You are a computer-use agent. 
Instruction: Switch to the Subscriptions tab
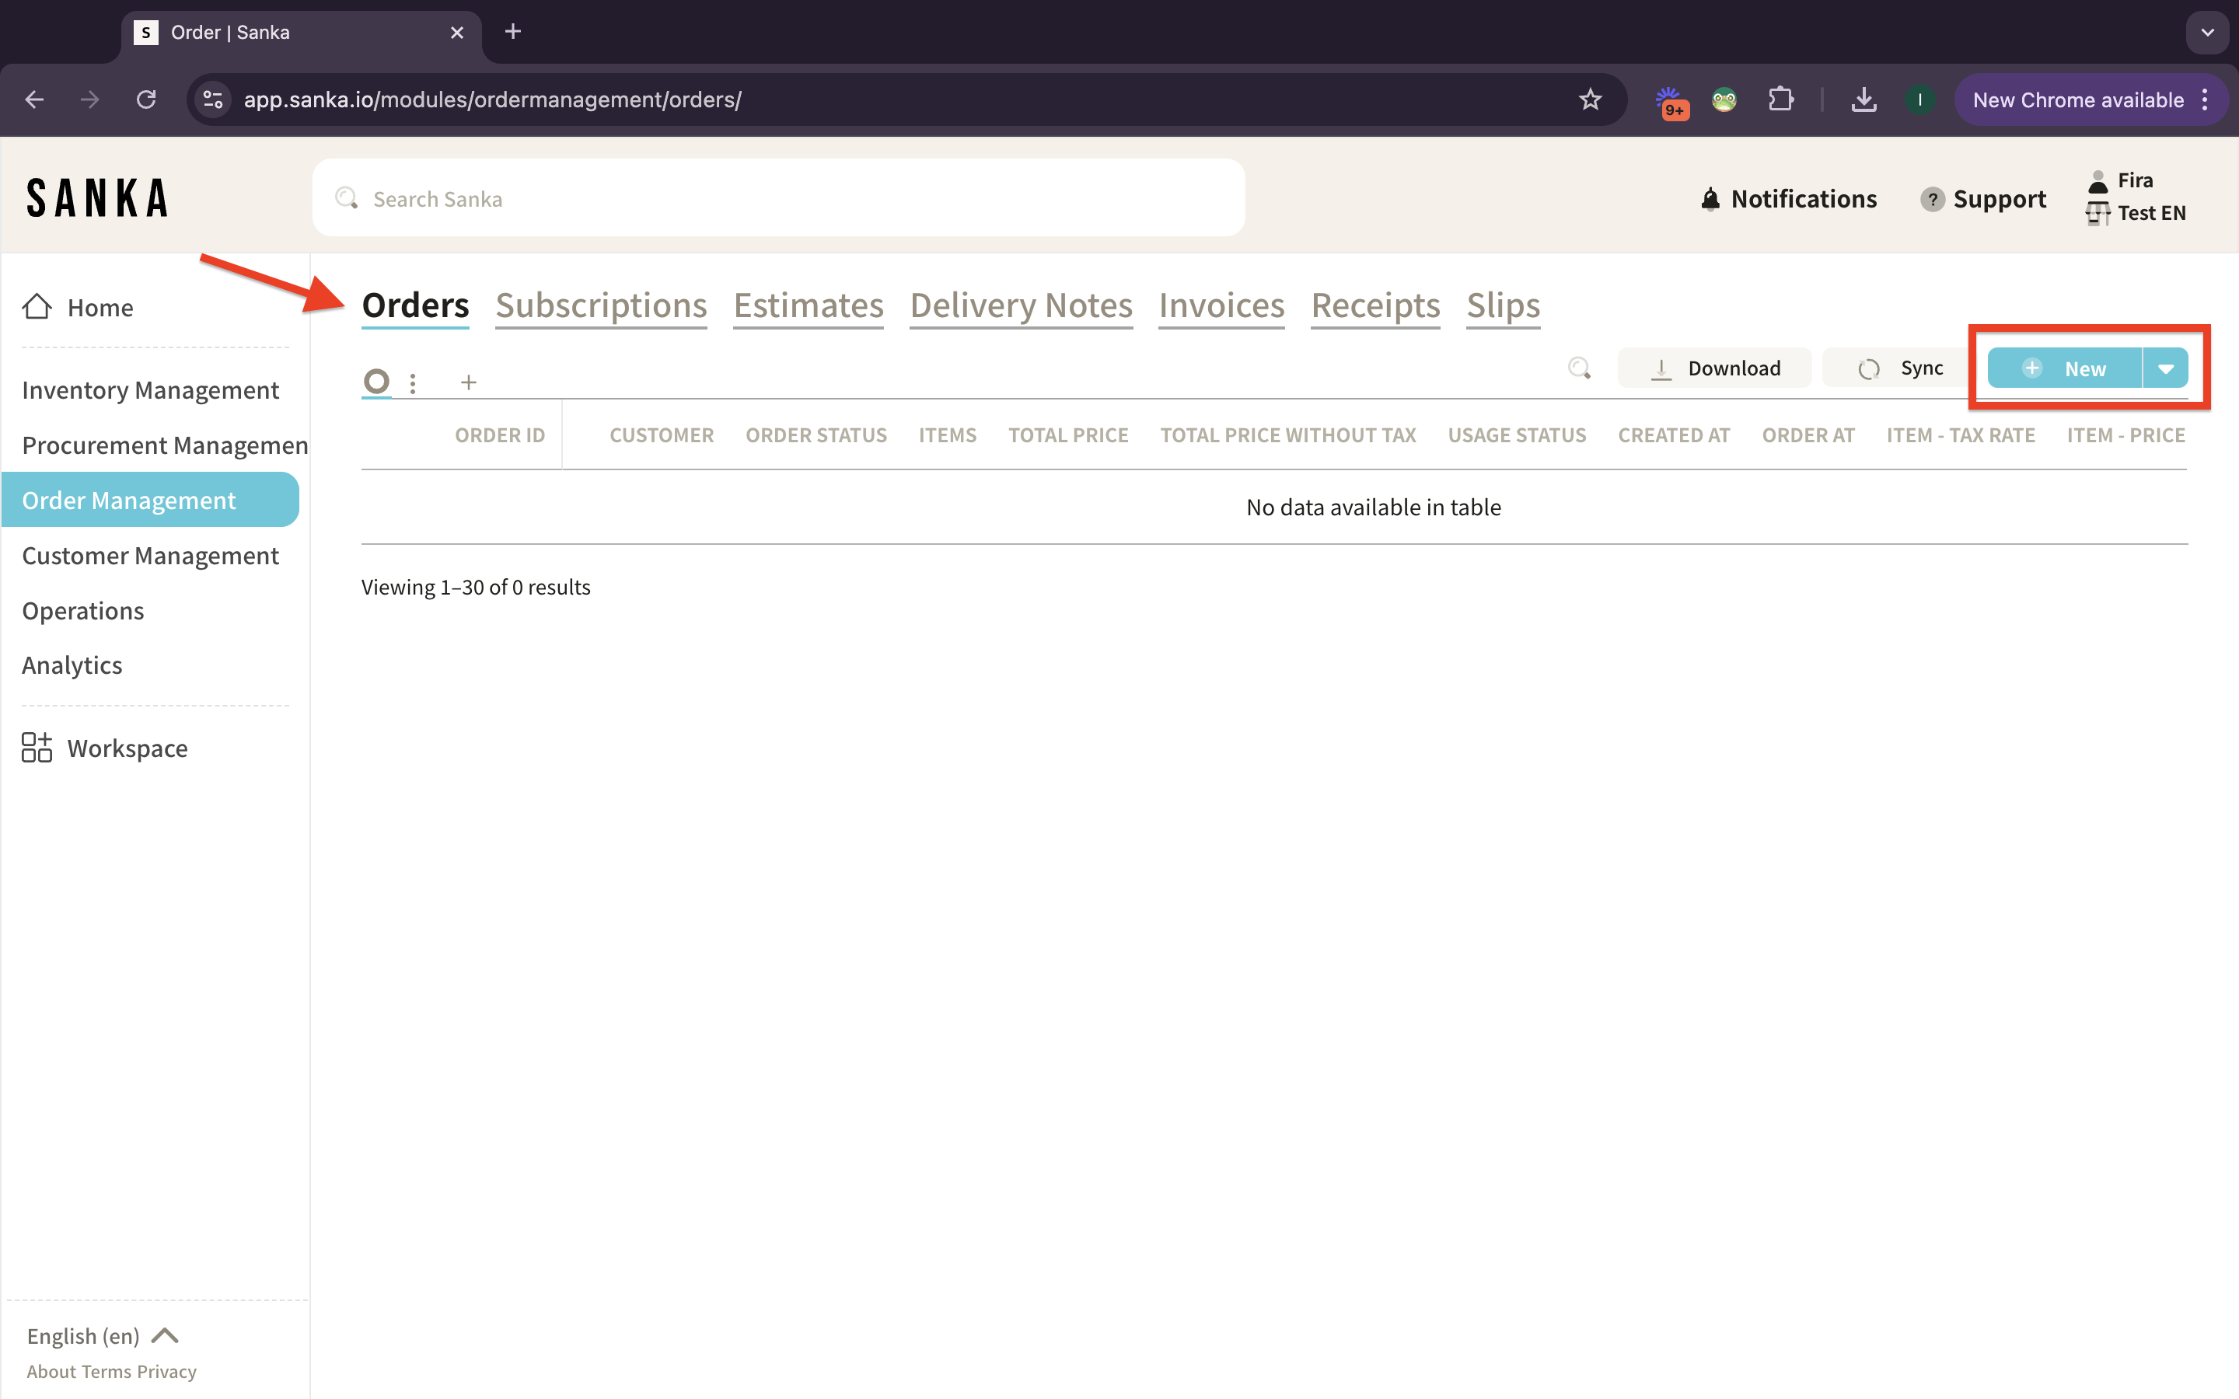600,306
